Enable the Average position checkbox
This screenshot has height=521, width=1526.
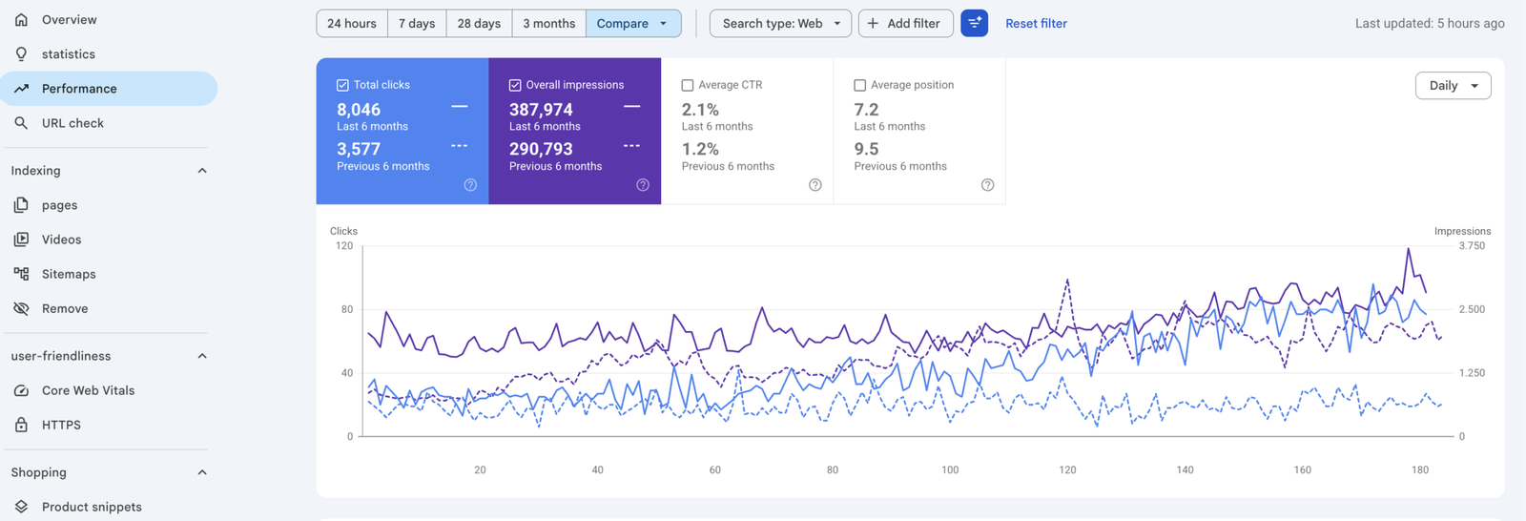tap(859, 85)
